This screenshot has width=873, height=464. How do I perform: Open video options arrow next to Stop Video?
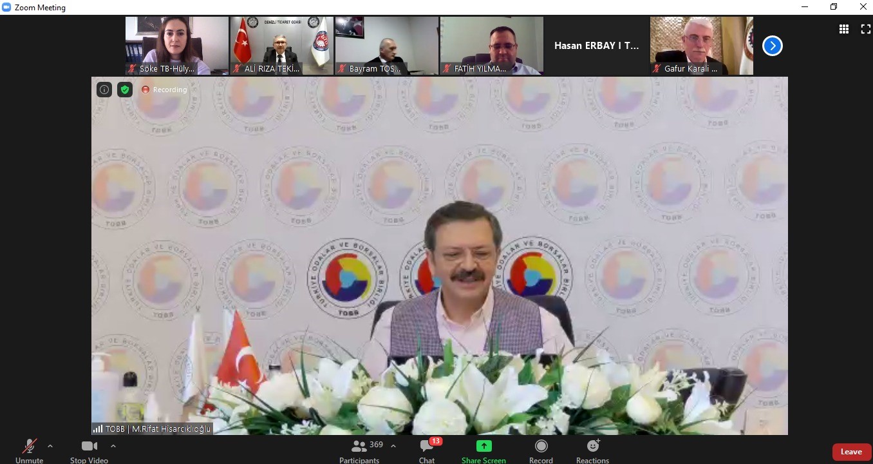113,446
